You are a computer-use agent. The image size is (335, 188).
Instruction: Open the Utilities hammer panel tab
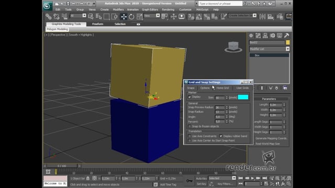point(286,36)
